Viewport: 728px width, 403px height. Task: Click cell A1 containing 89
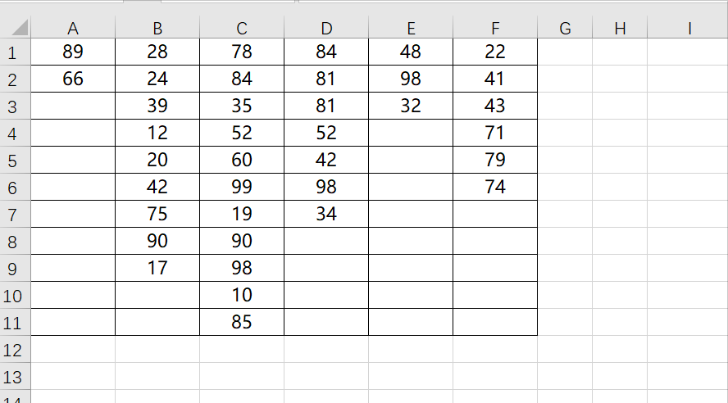(x=73, y=52)
